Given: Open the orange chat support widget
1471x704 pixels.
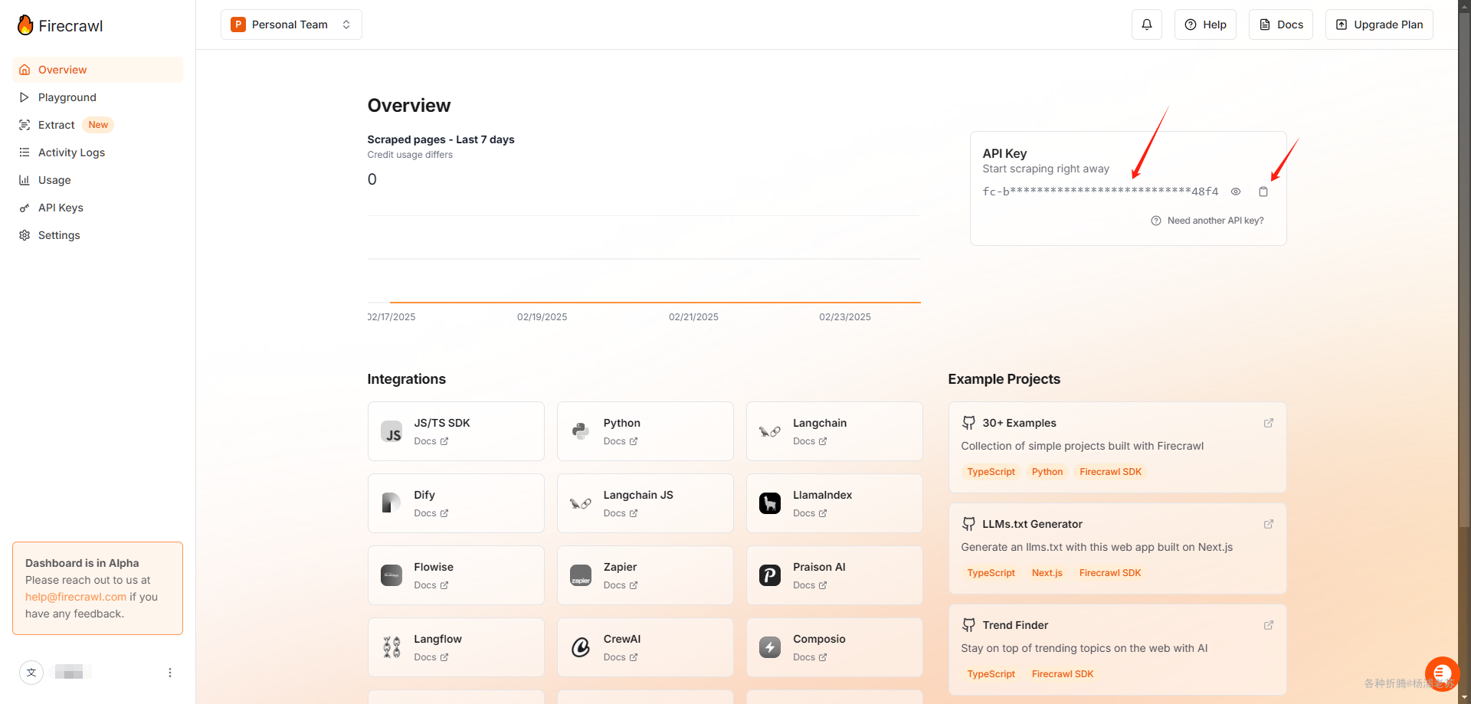Looking at the screenshot, I should (x=1442, y=674).
